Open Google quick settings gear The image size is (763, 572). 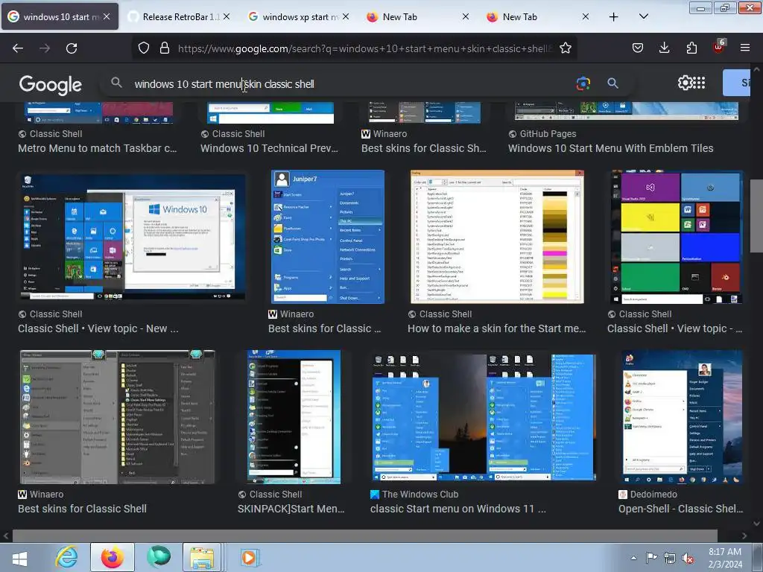pos(685,83)
